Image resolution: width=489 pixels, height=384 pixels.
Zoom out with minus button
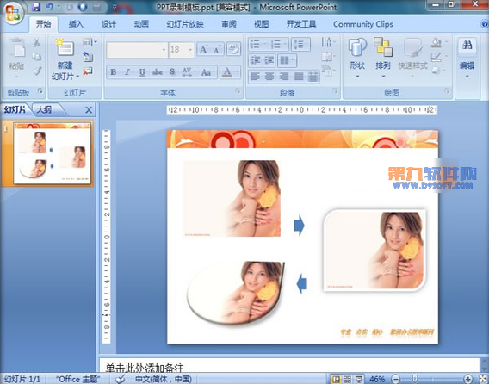click(x=395, y=380)
